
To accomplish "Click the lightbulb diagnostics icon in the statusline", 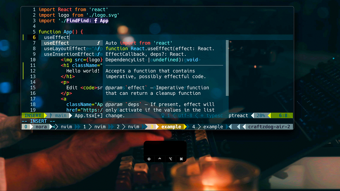I will click(x=163, y=115).
